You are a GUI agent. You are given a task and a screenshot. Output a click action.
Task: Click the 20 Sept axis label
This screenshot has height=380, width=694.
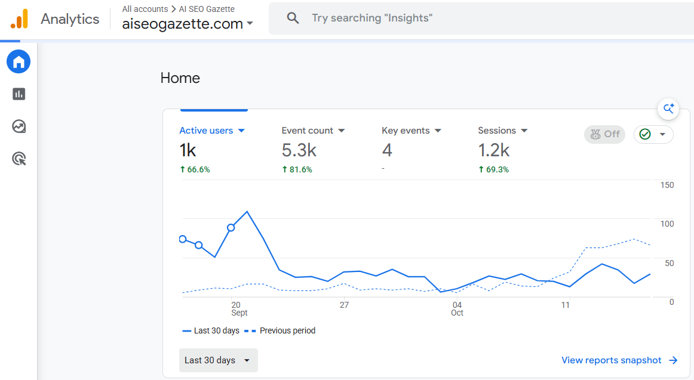(239, 309)
